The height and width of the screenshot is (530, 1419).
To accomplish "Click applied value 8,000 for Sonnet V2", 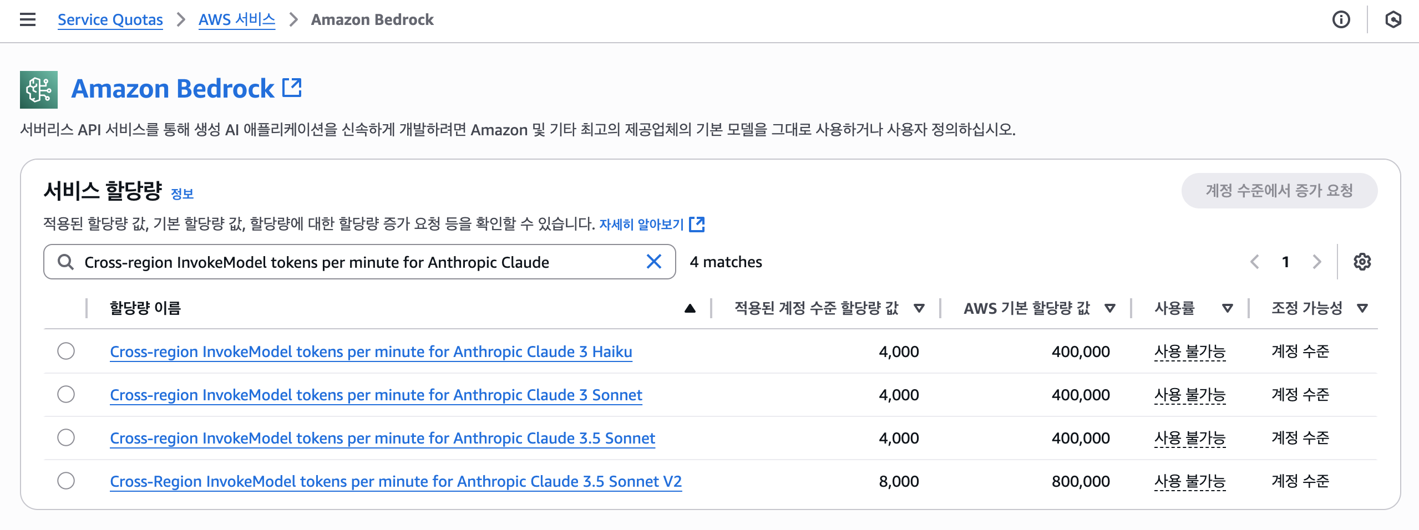I will [899, 481].
